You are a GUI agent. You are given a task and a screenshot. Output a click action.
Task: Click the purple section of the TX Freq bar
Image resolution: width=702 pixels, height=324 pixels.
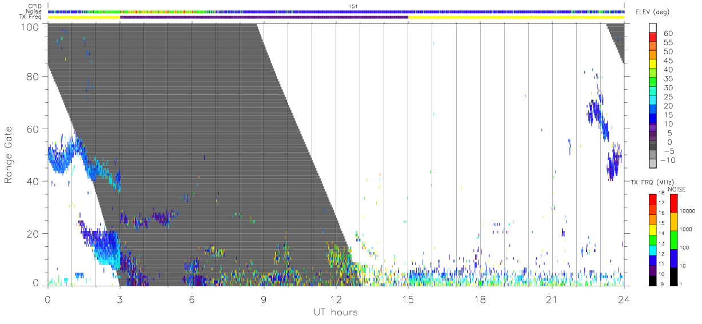(x=264, y=17)
